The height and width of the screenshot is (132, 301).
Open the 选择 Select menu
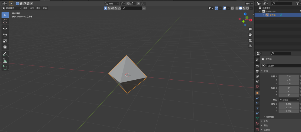[32, 8]
